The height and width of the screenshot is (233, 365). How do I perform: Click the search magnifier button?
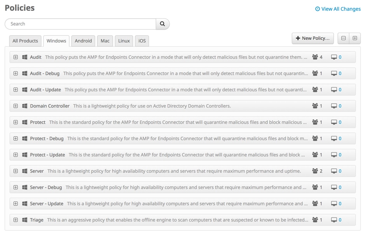click(x=162, y=24)
